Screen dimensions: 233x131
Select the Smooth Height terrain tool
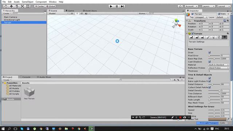tap(202, 37)
